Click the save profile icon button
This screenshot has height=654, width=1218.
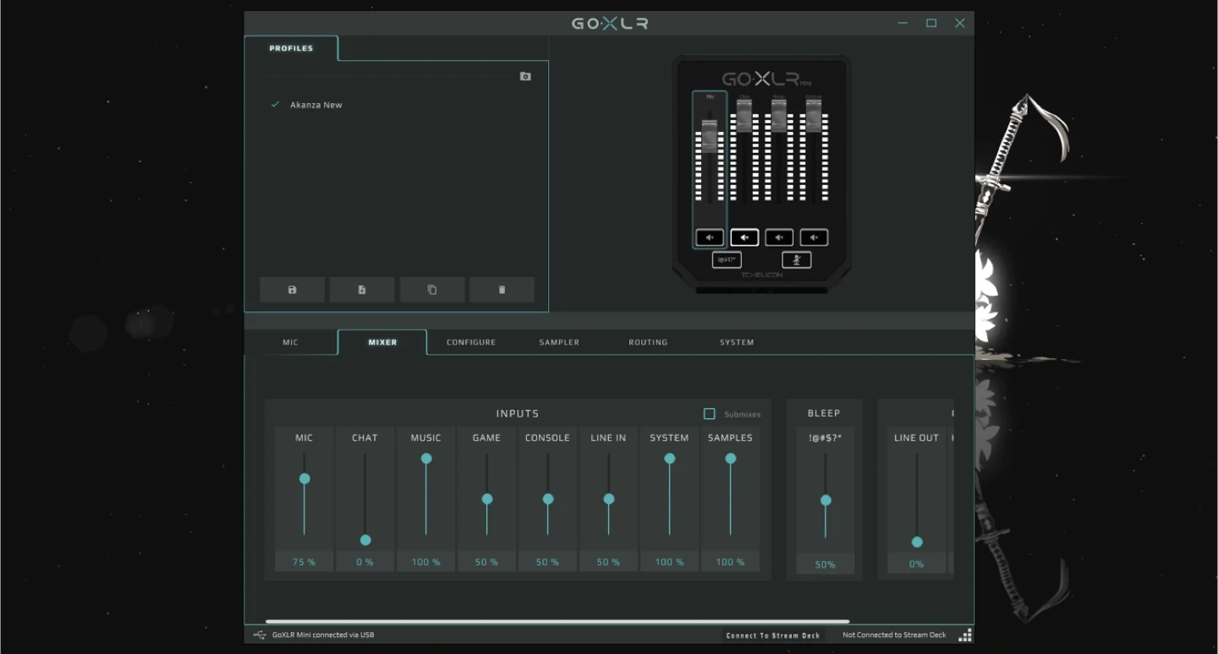(x=292, y=290)
